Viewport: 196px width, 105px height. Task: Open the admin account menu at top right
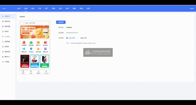[x=192, y=9]
